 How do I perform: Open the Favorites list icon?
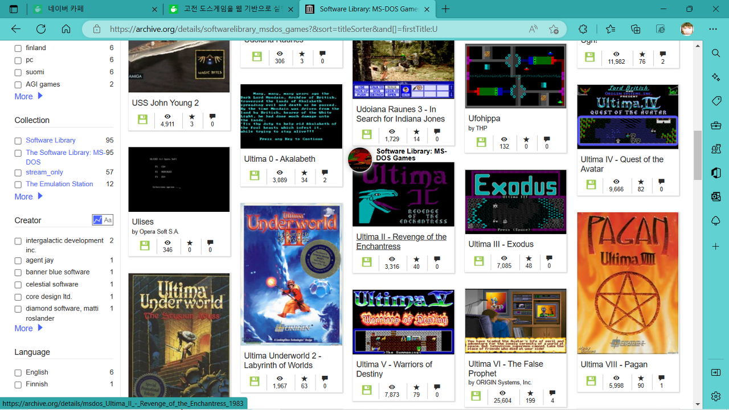click(x=611, y=29)
